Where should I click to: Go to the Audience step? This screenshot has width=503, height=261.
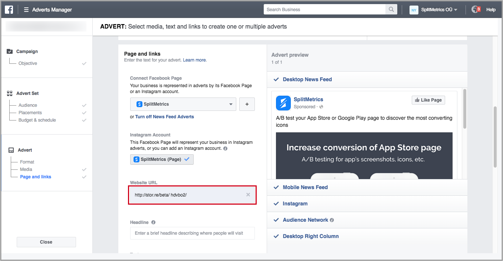pyautogui.click(x=28, y=105)
